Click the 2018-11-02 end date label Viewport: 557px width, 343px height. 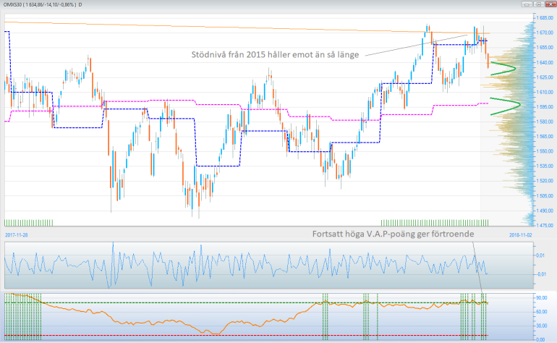pyautogui.click(x=520, y=235)
